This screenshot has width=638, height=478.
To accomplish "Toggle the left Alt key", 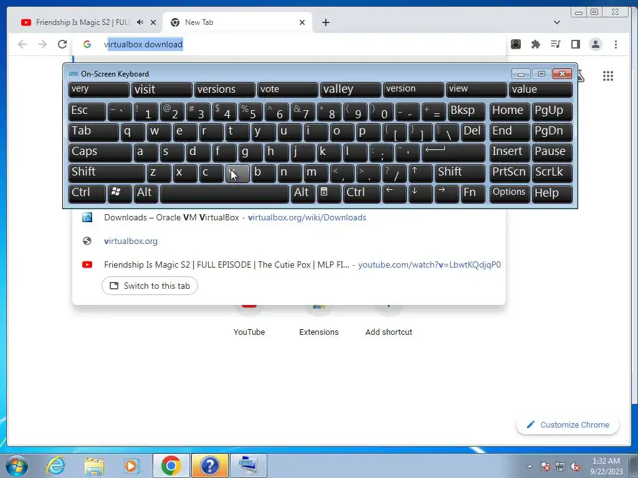I will click(146, 194).
